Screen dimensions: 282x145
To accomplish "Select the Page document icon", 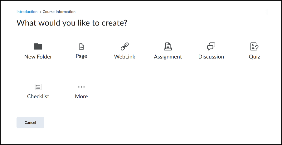I will (81, 47).
